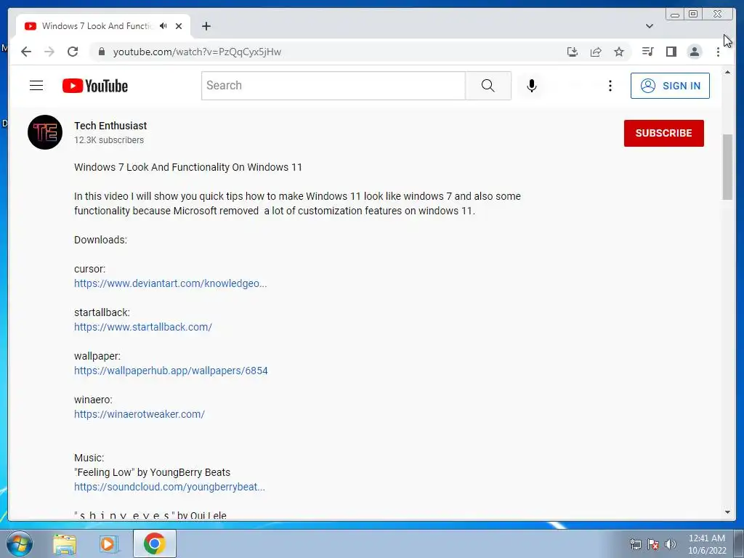
Task: Open YouTube settings three-dot menu
Action: coord(610,86)
